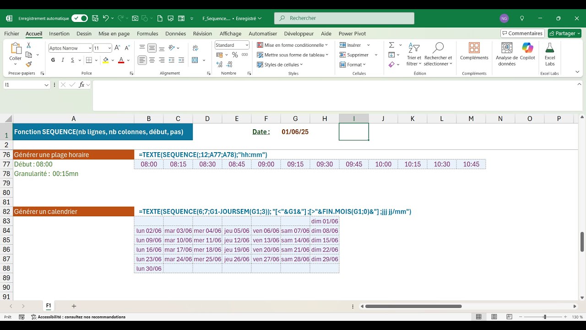The image size is (586, 330).
Task: Decrease font size with the small A icon
Action: coord(126,48)
